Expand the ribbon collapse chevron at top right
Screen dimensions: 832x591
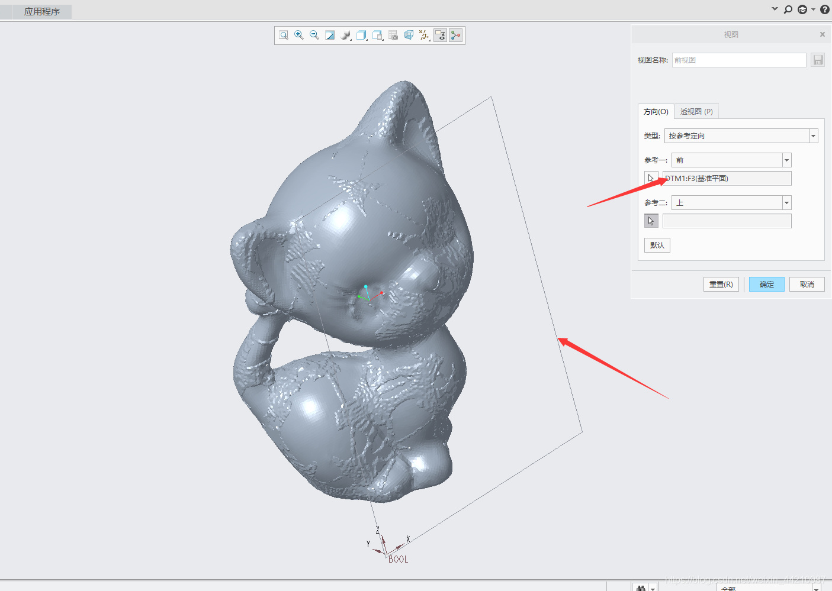(x=775, y=9)
